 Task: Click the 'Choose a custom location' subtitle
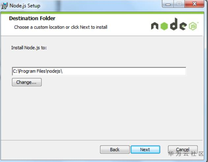click(x=61, y=27)
